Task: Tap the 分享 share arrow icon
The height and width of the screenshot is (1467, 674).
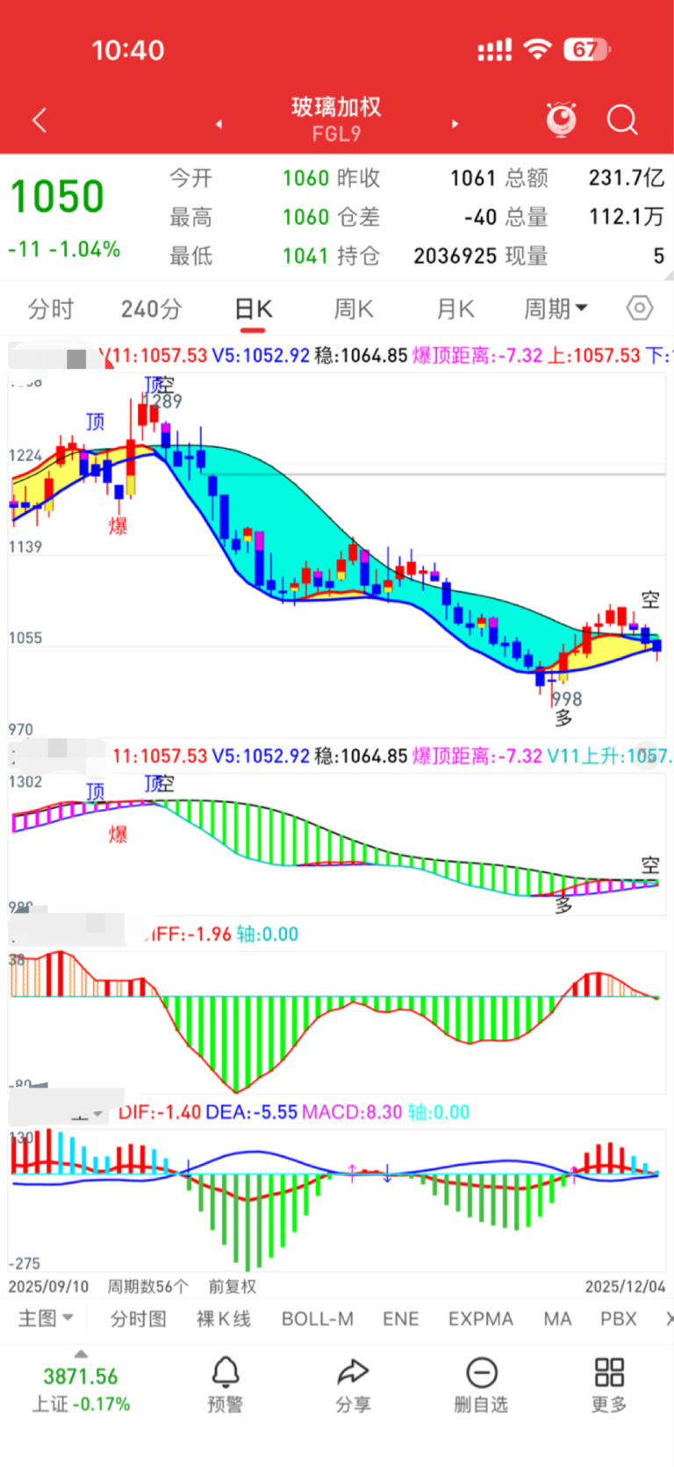Action: (353, 1371)
